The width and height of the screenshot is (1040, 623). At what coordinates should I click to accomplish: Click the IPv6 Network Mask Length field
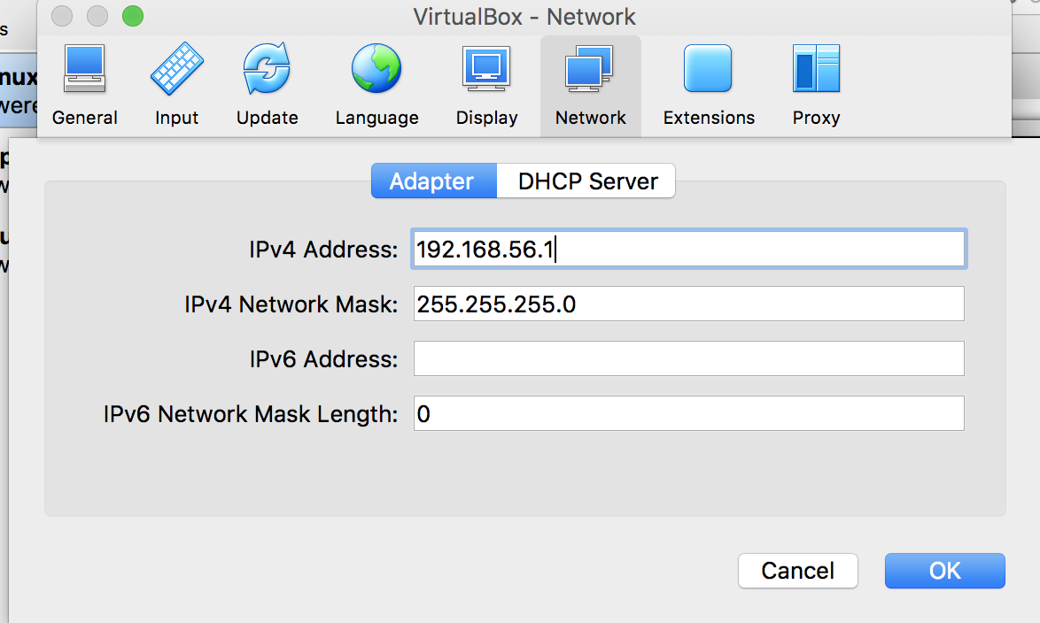688,413
